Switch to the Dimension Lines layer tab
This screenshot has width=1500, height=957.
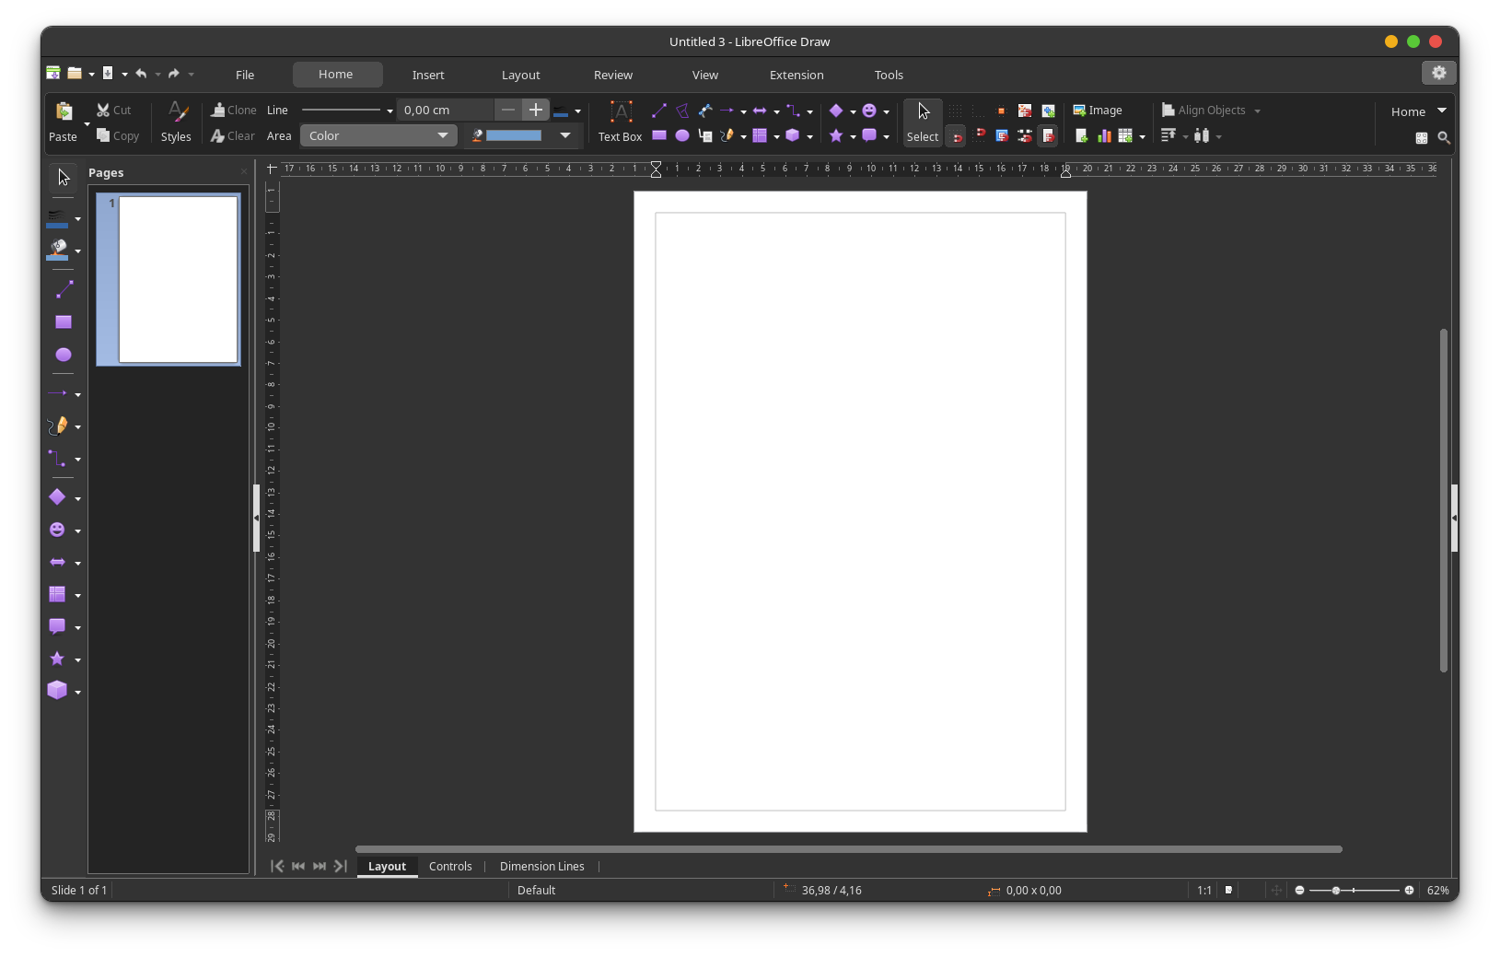[541, 866]
